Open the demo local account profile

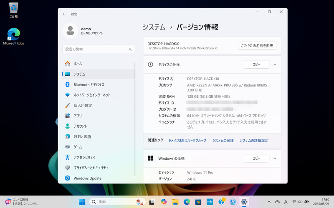click(83, 31)
